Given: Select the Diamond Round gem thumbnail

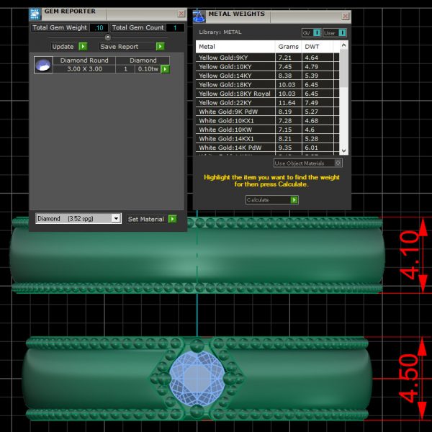Looking at the screenshot, I should point(42,66).
